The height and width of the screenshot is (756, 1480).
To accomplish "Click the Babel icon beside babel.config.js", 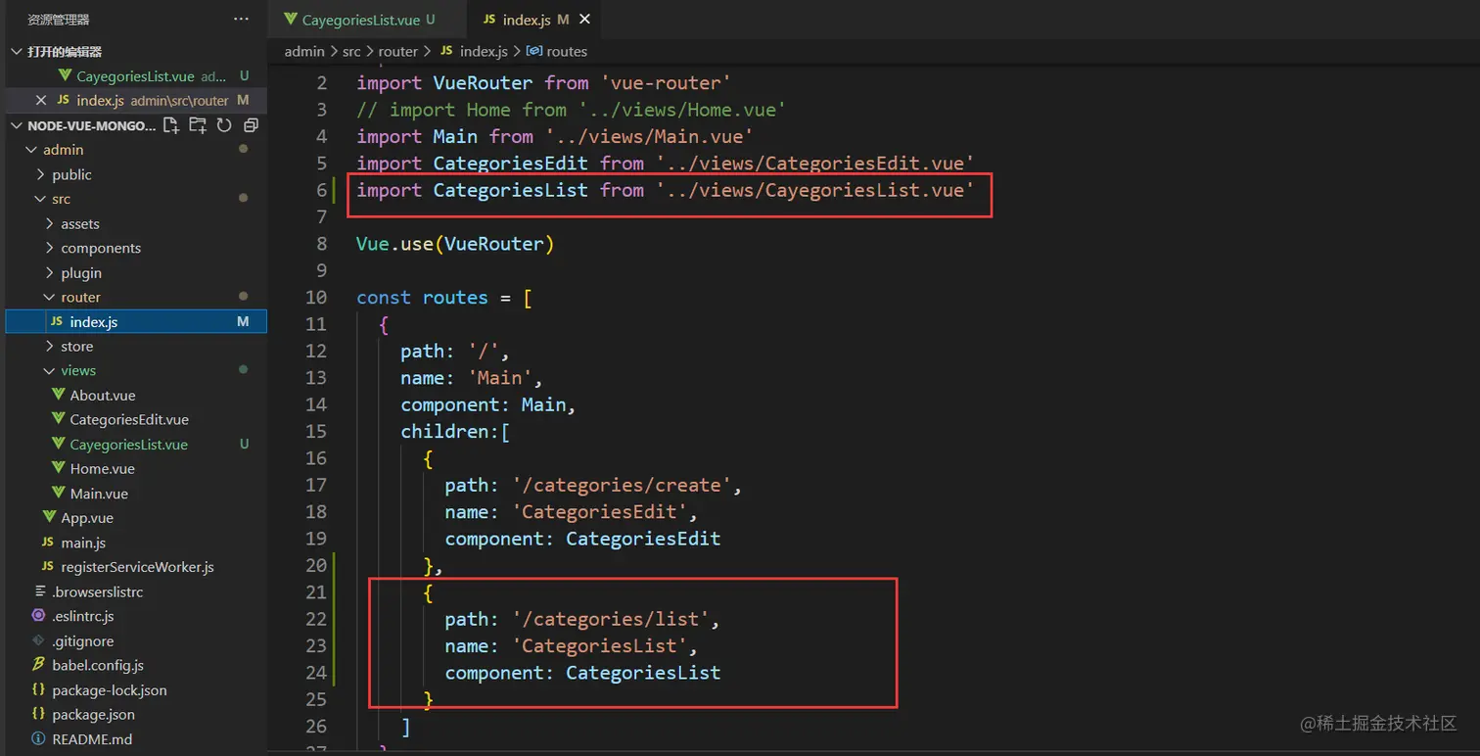I will pos(39,665).
